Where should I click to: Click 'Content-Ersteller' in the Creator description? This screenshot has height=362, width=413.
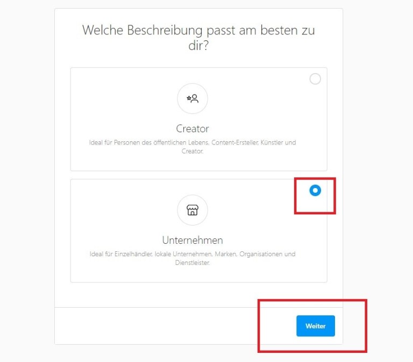pos(235,142)
